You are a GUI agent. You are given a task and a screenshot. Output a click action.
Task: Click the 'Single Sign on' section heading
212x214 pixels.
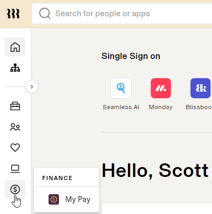[131, 56]
